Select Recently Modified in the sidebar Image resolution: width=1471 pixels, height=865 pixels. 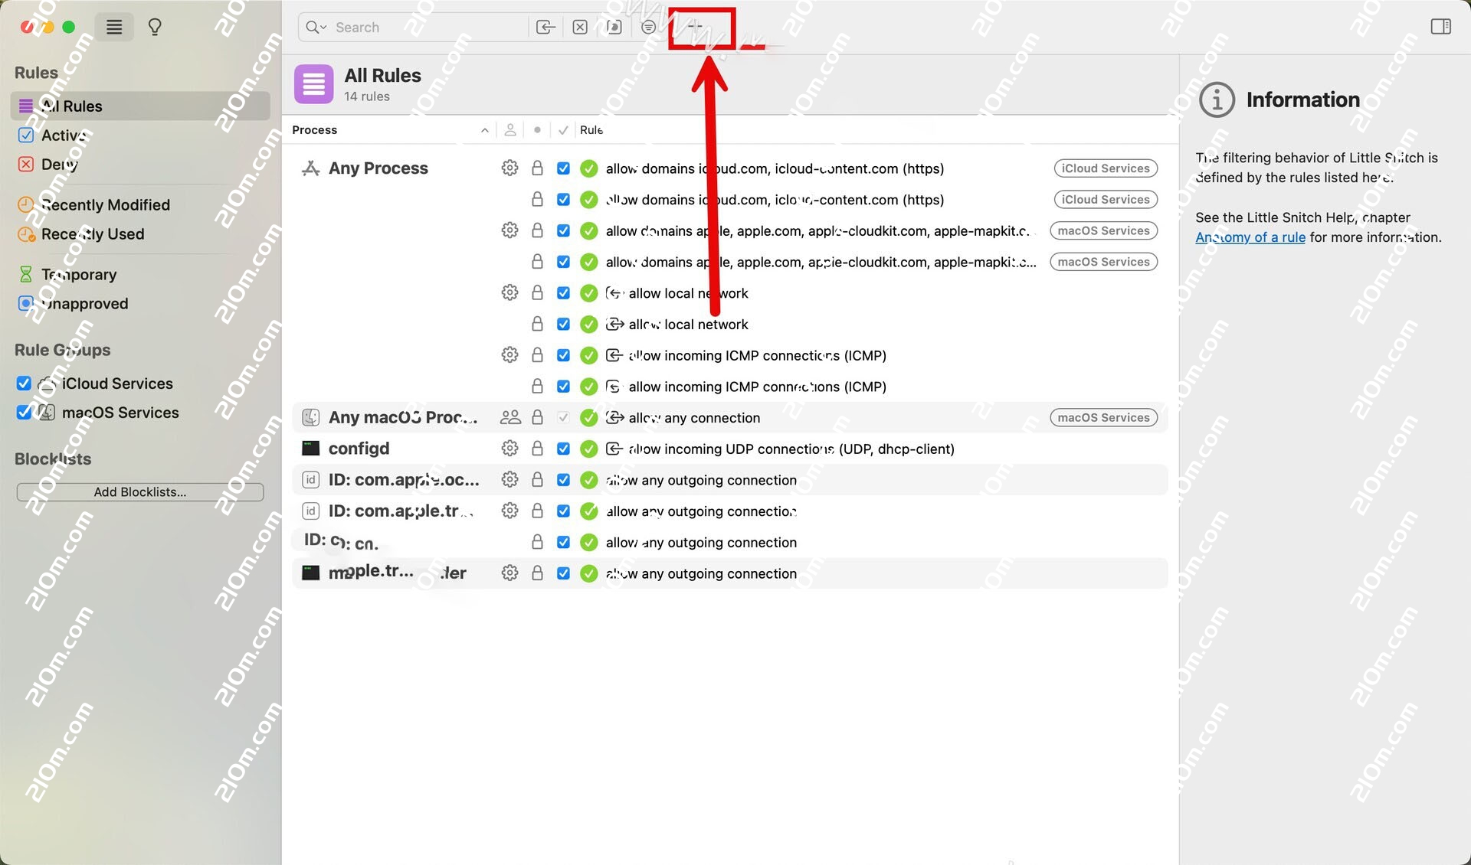click(105, 205)
